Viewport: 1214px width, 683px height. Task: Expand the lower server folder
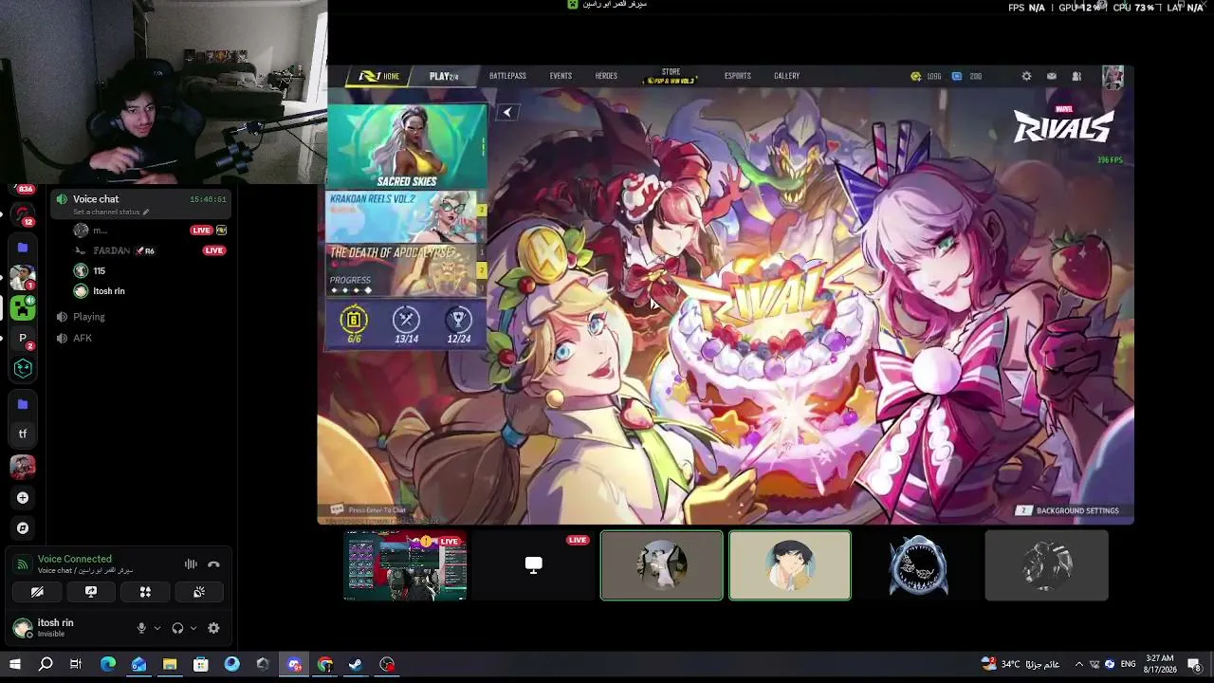(23, 404)
